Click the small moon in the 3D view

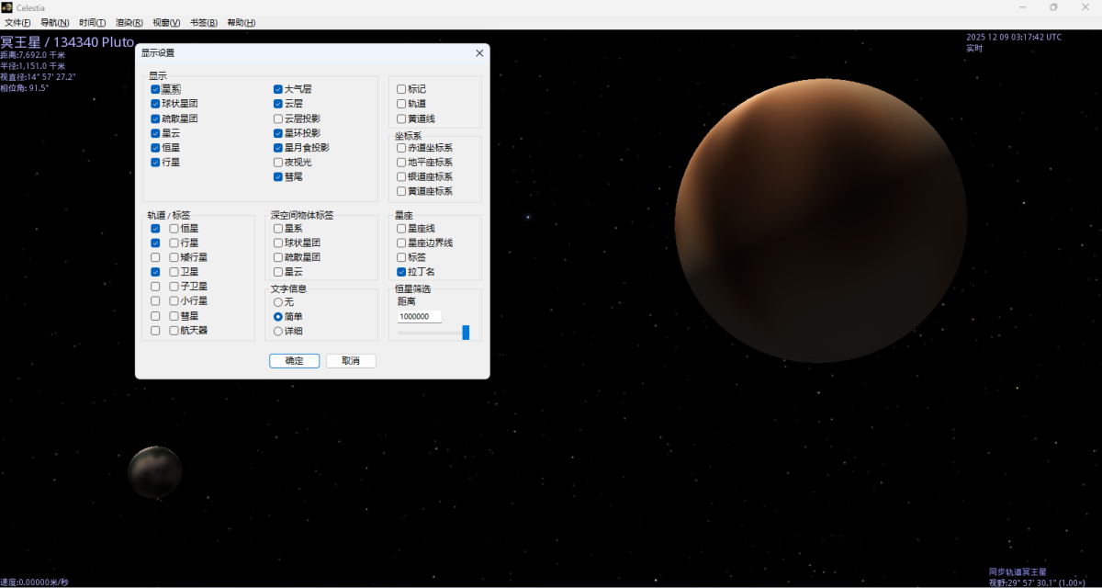point(154,471)
